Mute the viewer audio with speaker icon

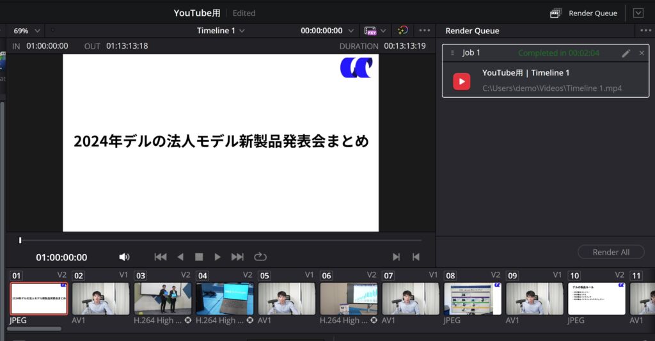click(x=124, y=257)
